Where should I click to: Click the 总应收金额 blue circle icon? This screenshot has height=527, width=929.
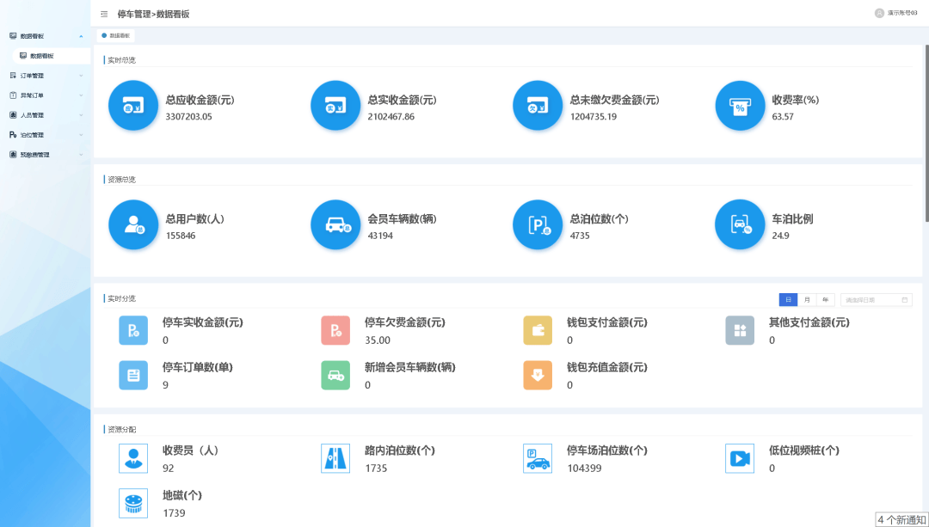tap(133, 107)
